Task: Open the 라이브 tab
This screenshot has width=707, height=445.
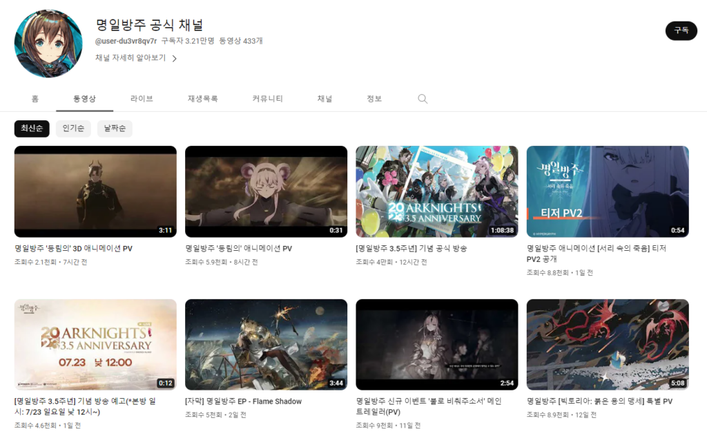Action: point(142,99)
